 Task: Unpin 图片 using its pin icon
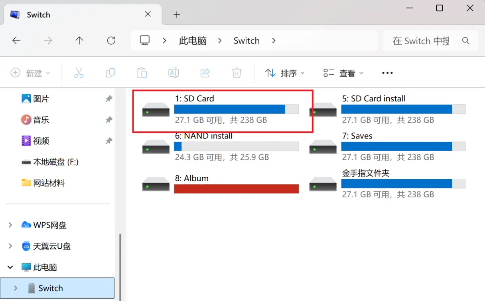pos(109,99)
